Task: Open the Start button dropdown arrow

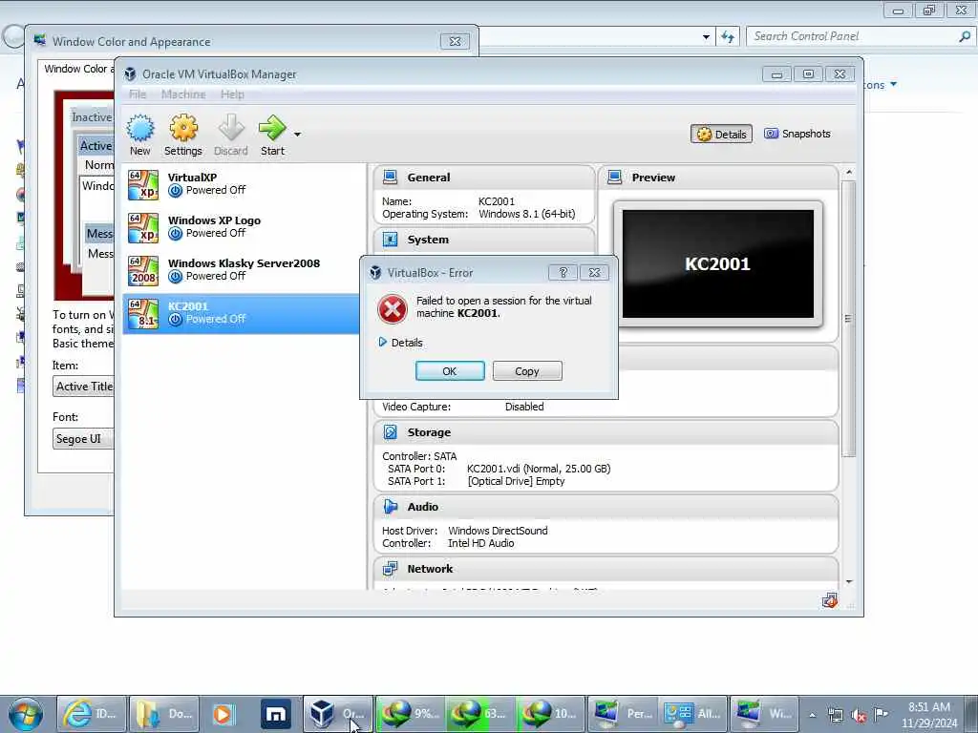Action: (298, 134)
